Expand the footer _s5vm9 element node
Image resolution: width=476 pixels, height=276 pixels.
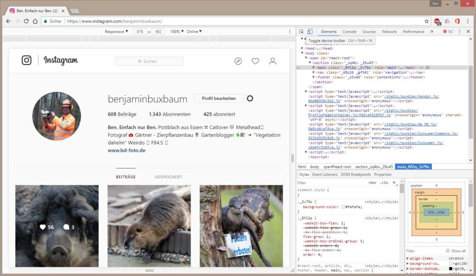(314, 77)
